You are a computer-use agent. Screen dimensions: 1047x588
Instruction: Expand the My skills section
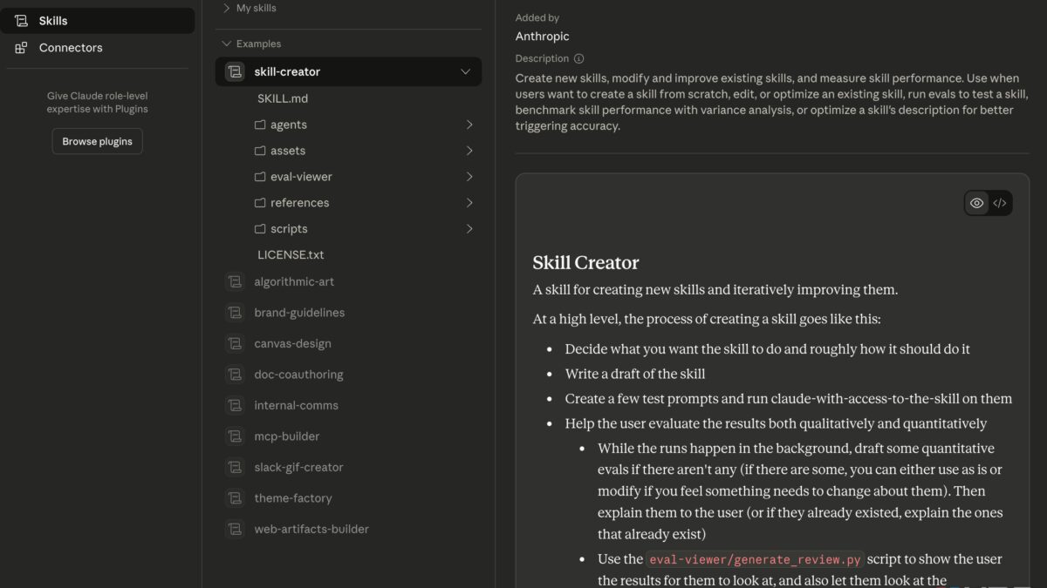point(227,8)
